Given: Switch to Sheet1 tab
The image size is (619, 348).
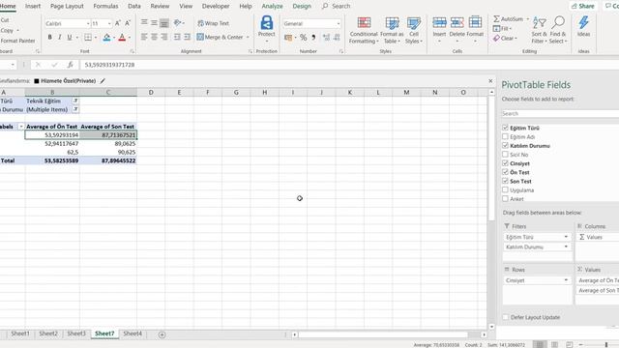Looking at the screenshot, I should coord(19,333).
